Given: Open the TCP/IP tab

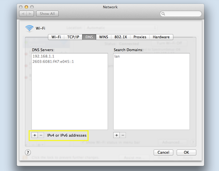Looking at the screenshot, I should coord(73,37).
